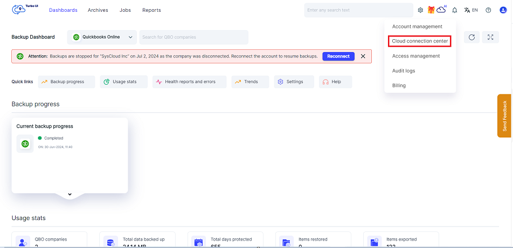This screenshot has width=513, height=248.
Task: Click the refresh dashboard icon
Action: (472, 37)
